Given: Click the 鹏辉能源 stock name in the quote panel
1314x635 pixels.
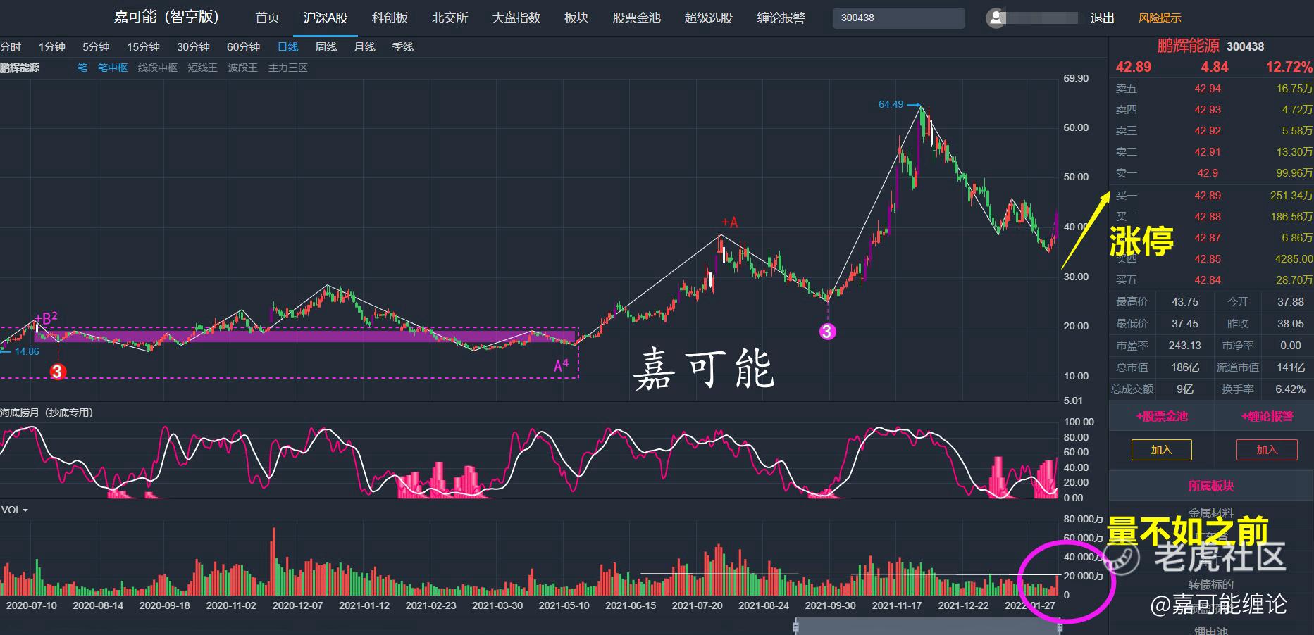Looking at the screenshot, I should pyautogui.click(x=1188, y=46).
